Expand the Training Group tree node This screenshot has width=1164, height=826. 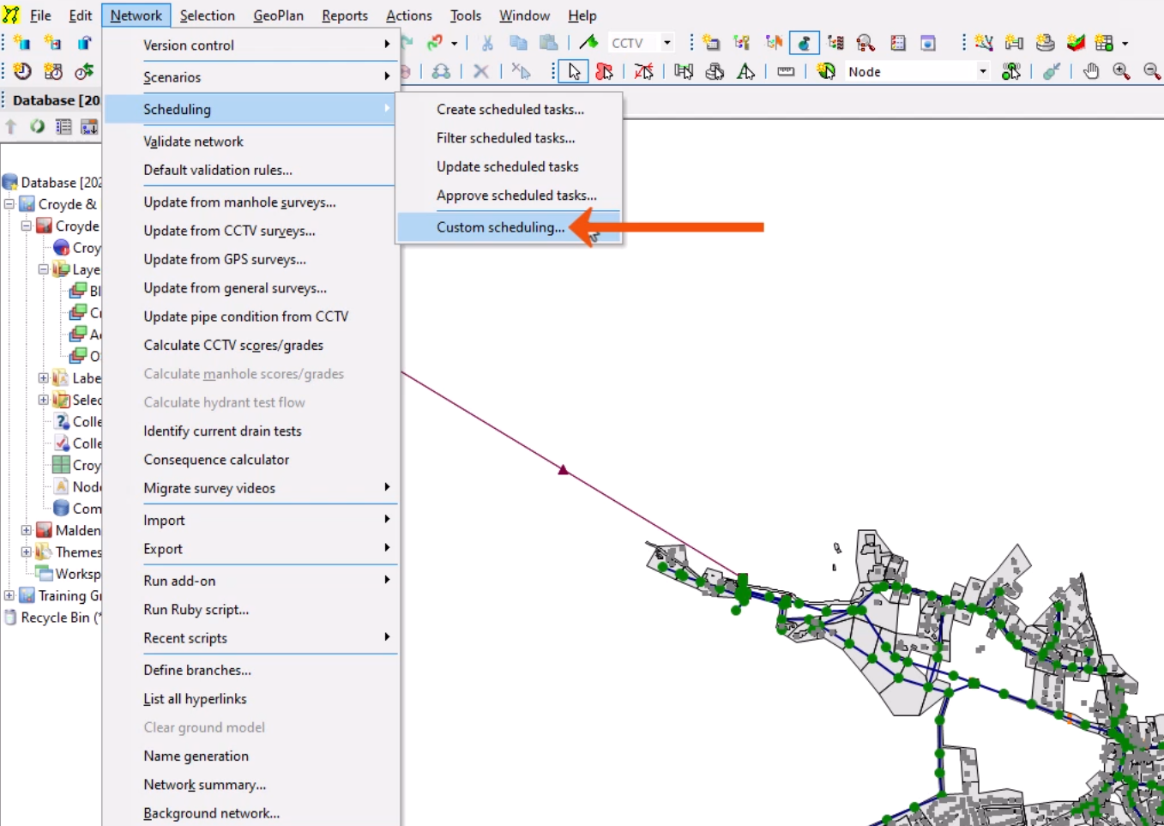(9, 595)
